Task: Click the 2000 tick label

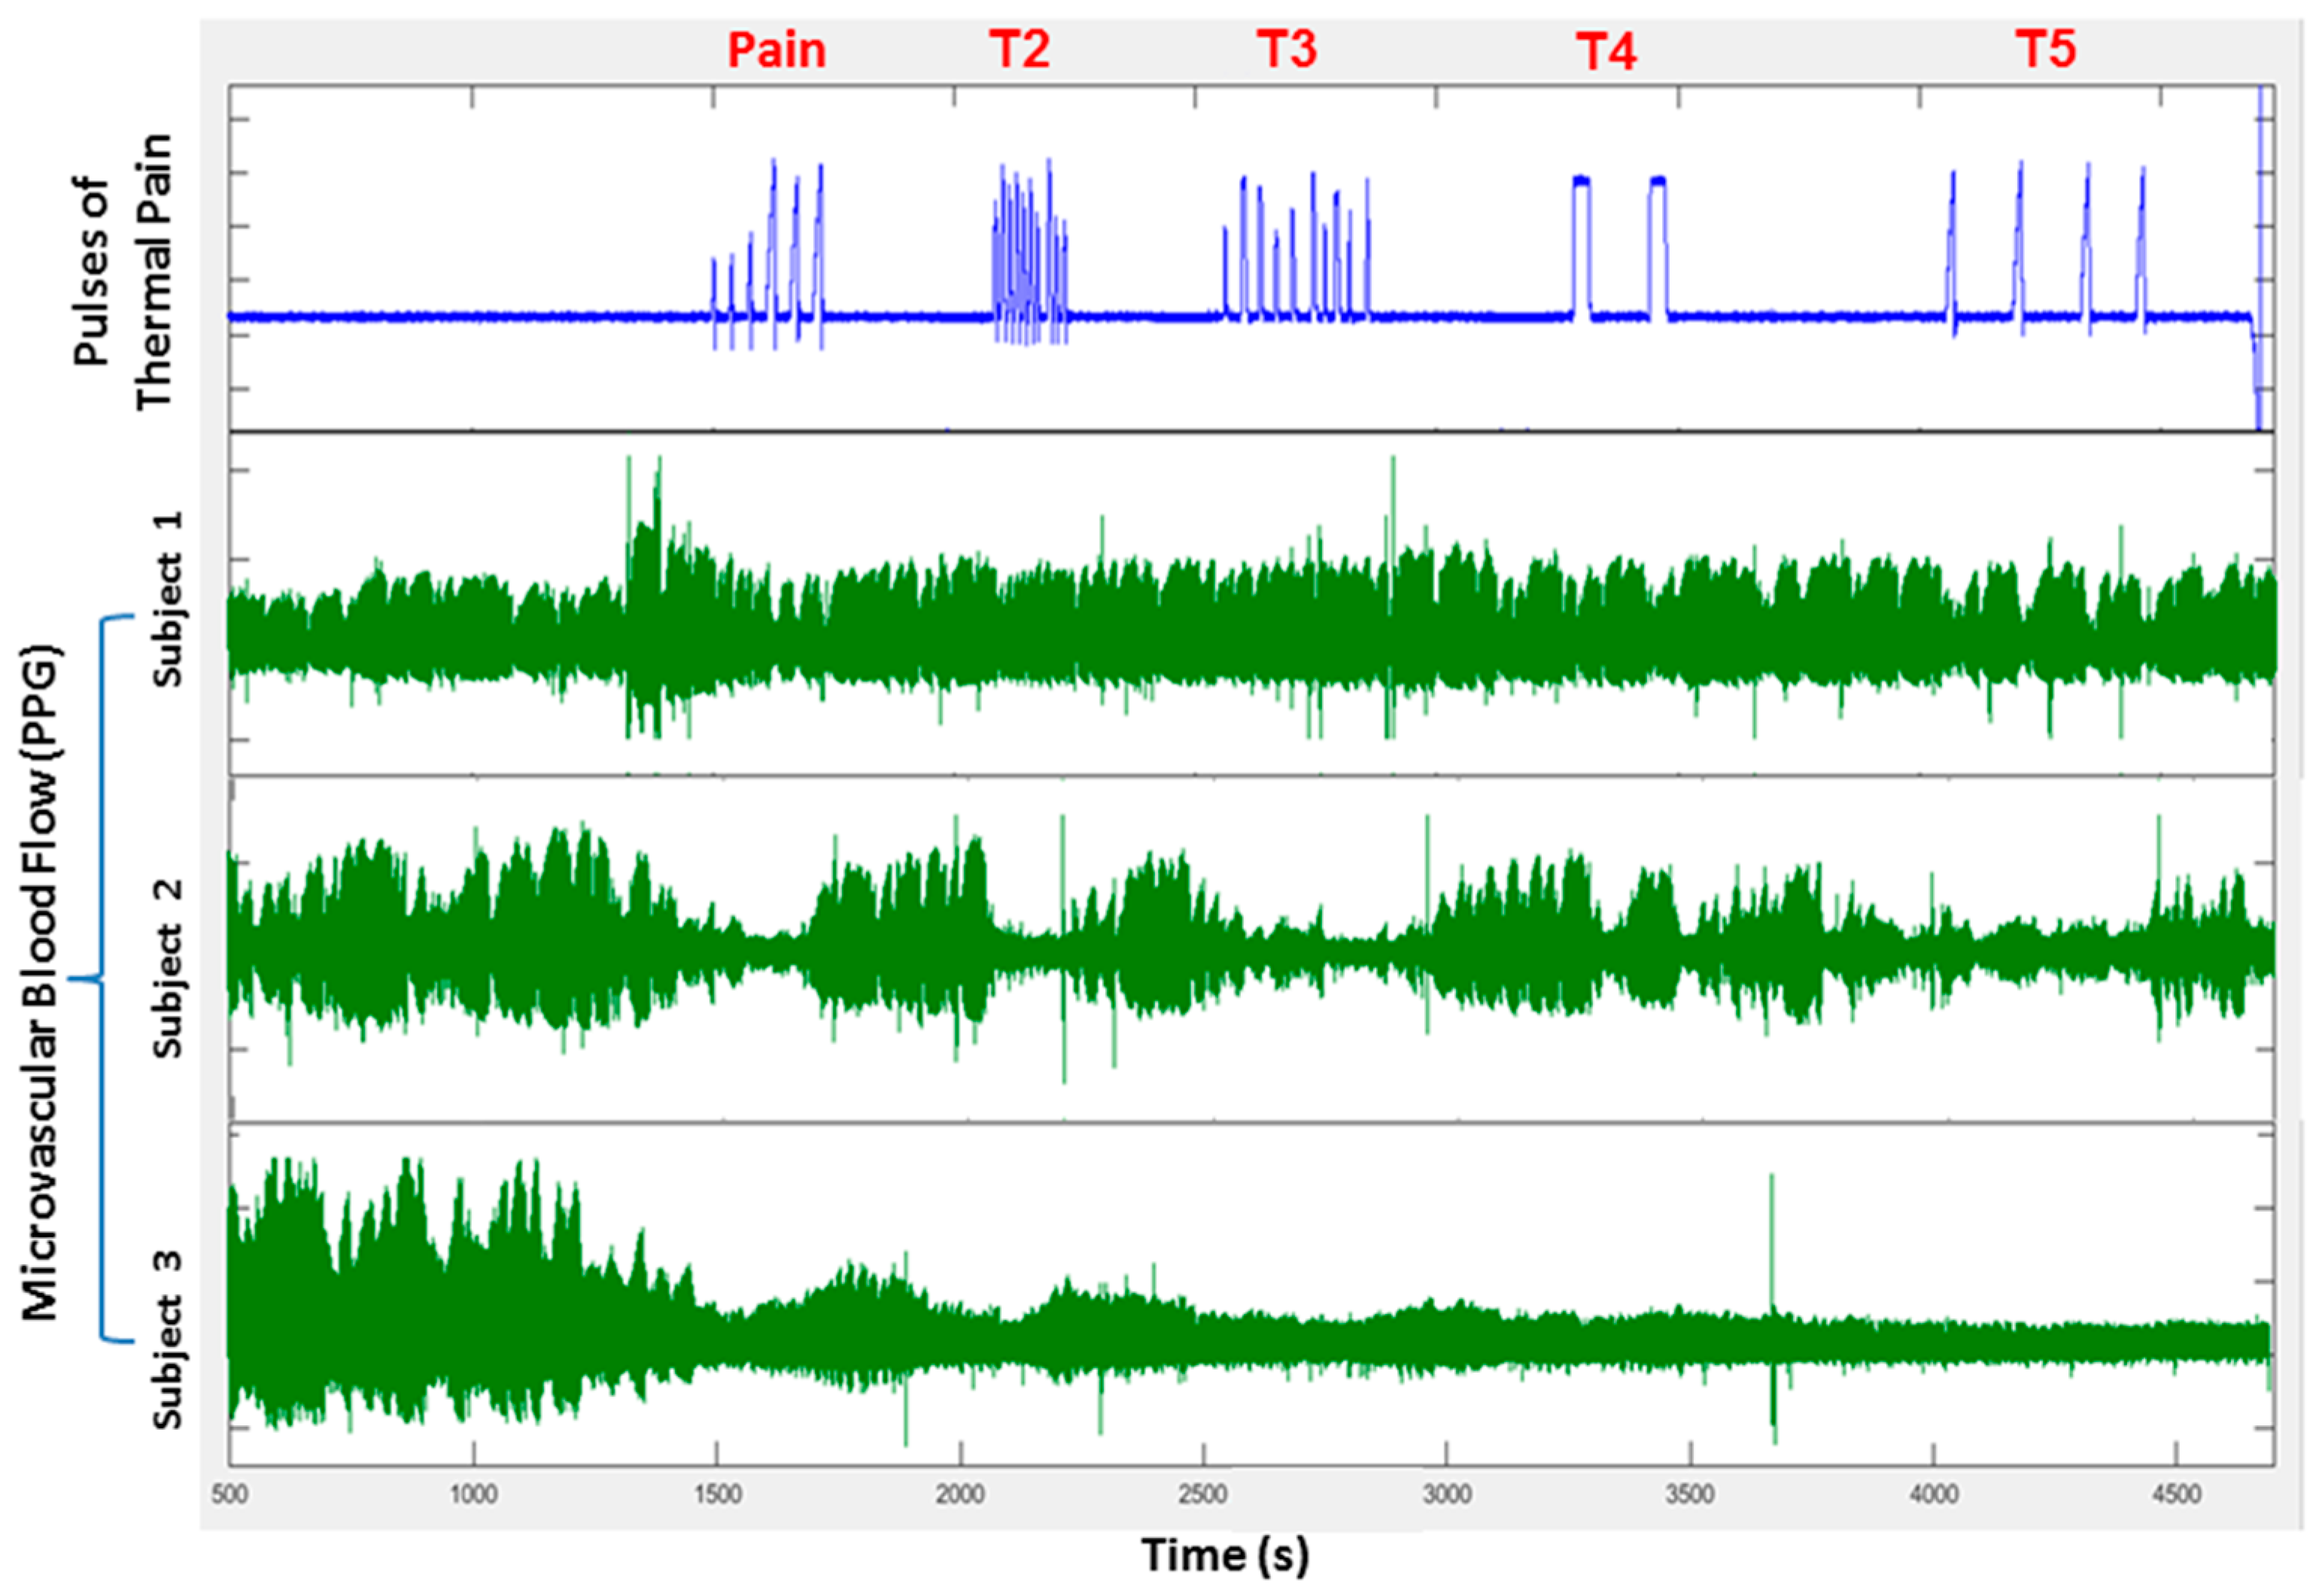Action: 960,1496
